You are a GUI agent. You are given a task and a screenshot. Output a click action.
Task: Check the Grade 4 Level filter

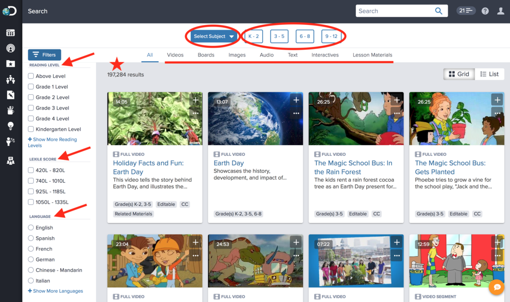click(31, 119)
